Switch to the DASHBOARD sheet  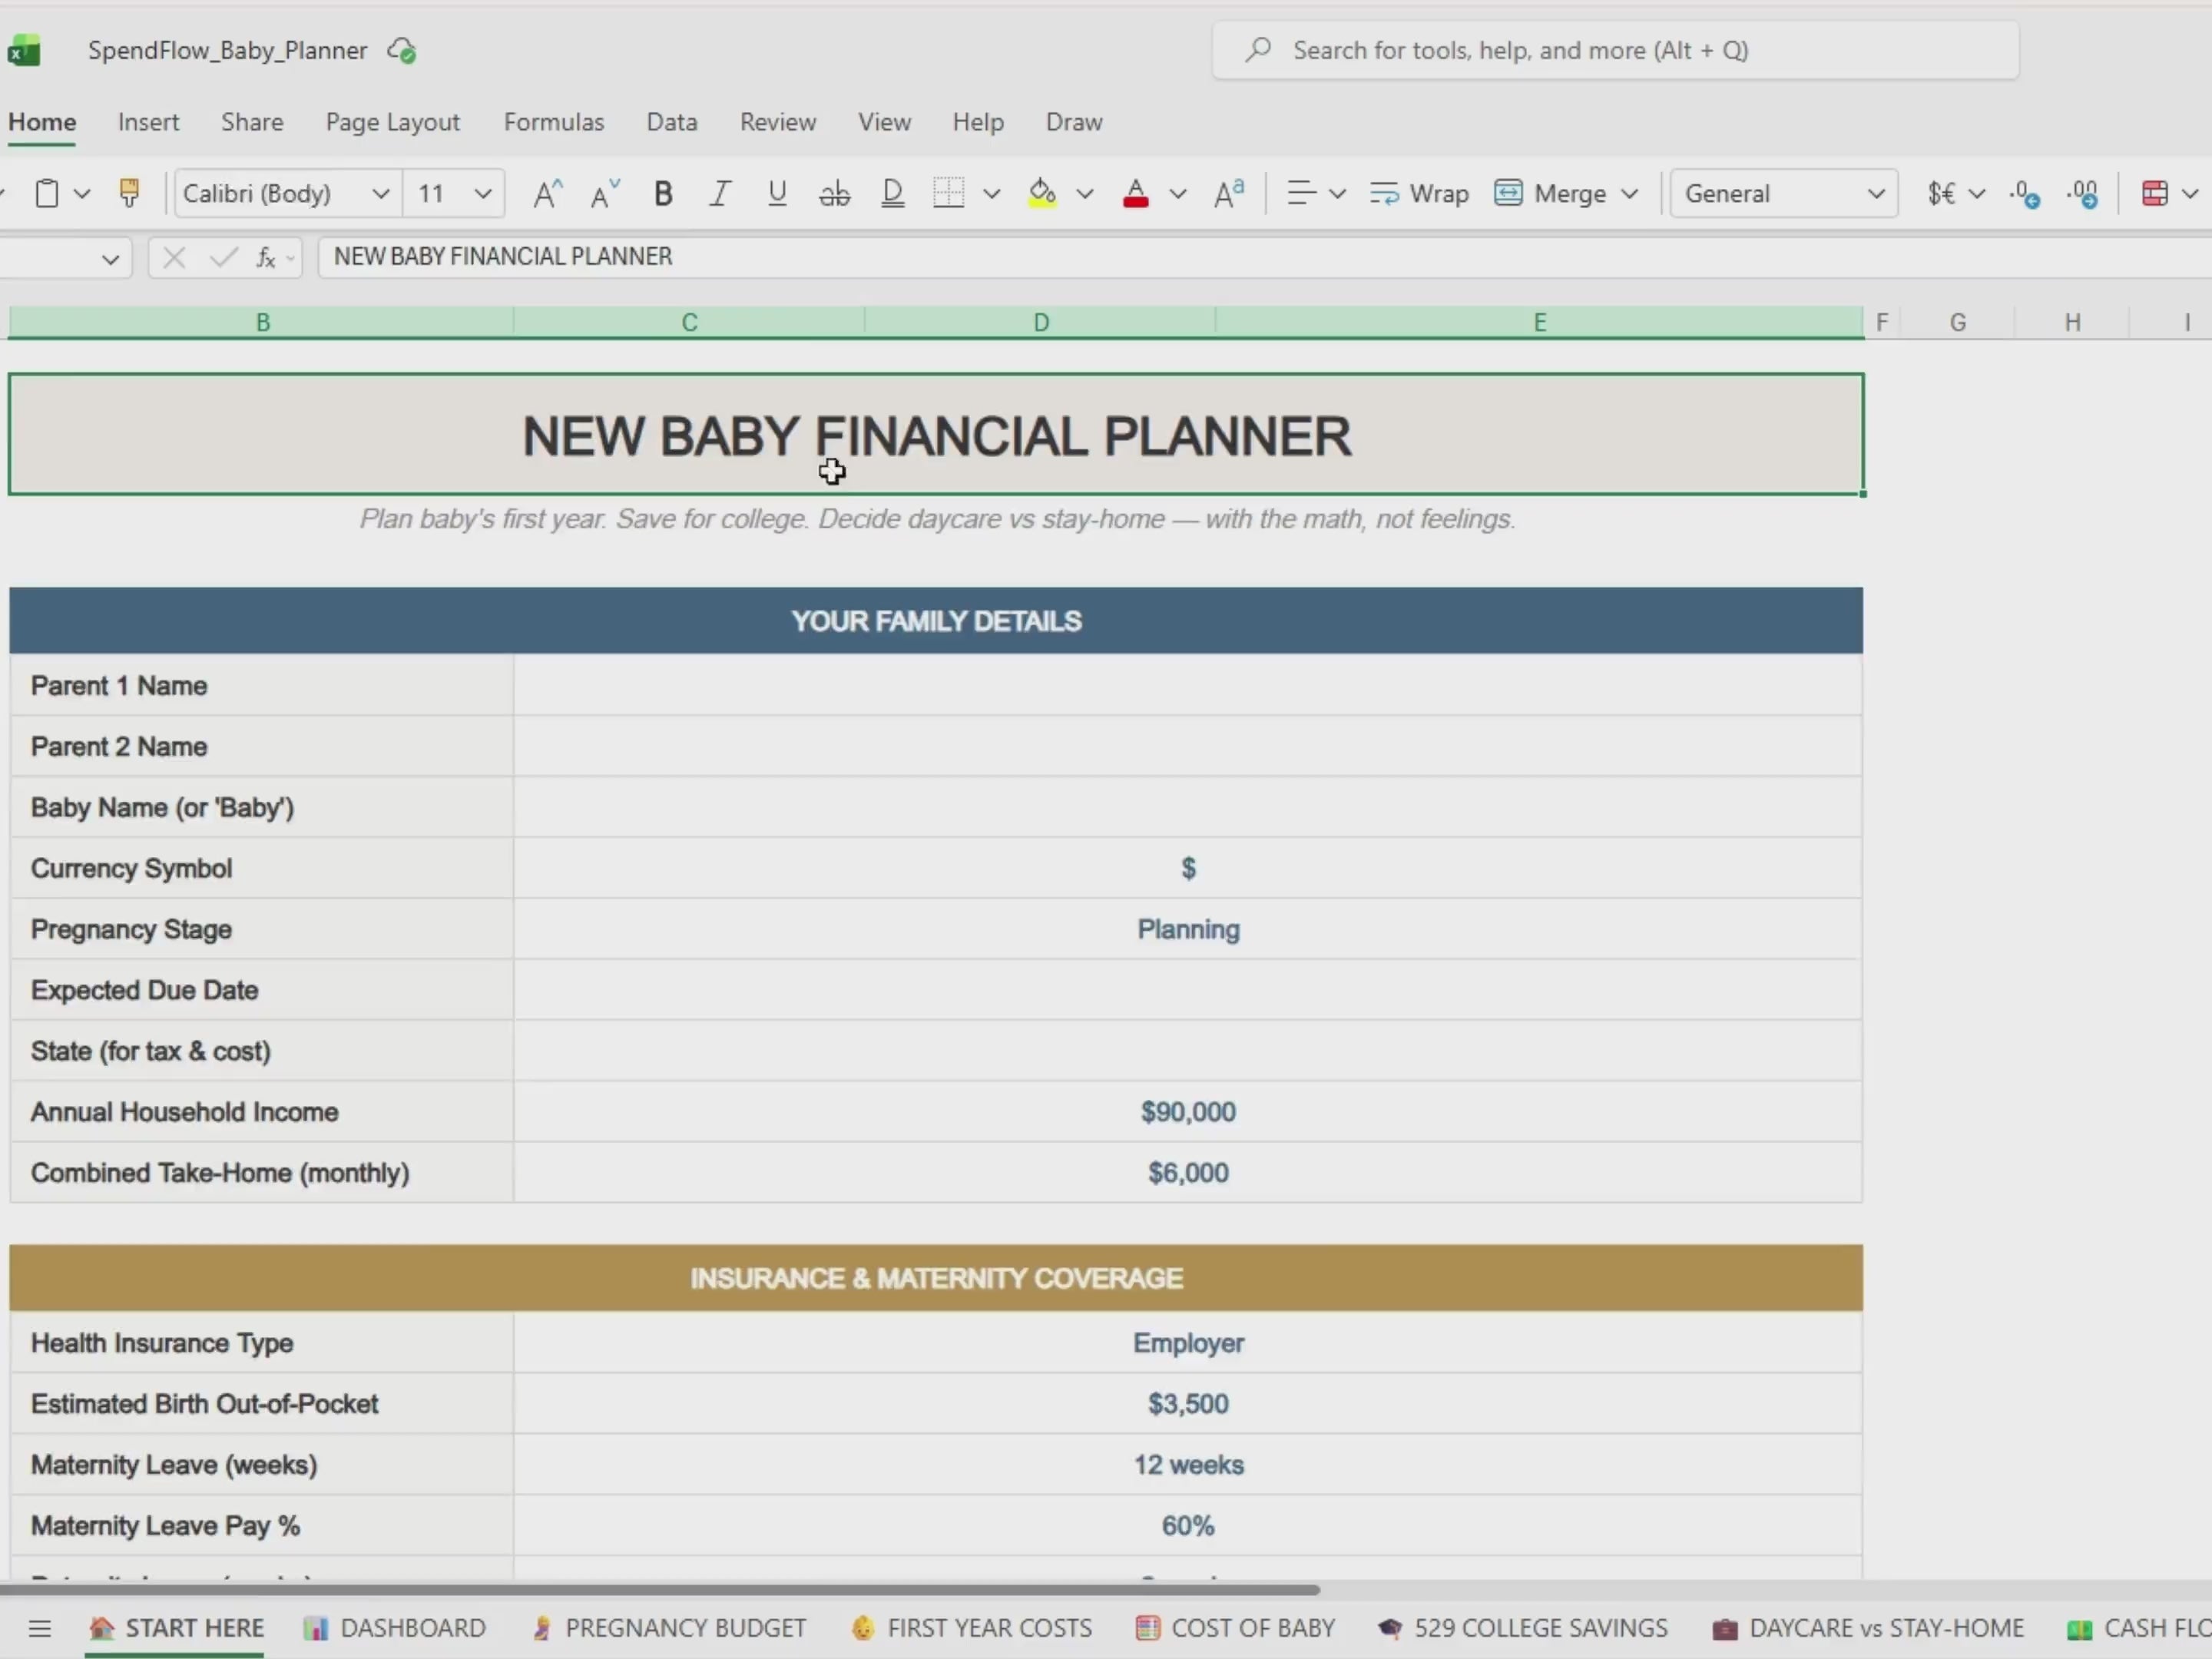[394, 1629]
